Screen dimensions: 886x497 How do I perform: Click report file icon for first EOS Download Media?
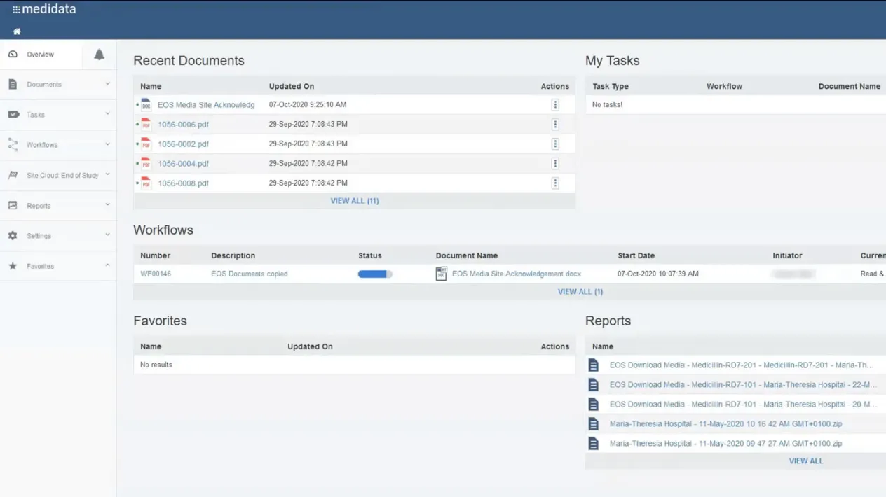click(x=594, y=365)
